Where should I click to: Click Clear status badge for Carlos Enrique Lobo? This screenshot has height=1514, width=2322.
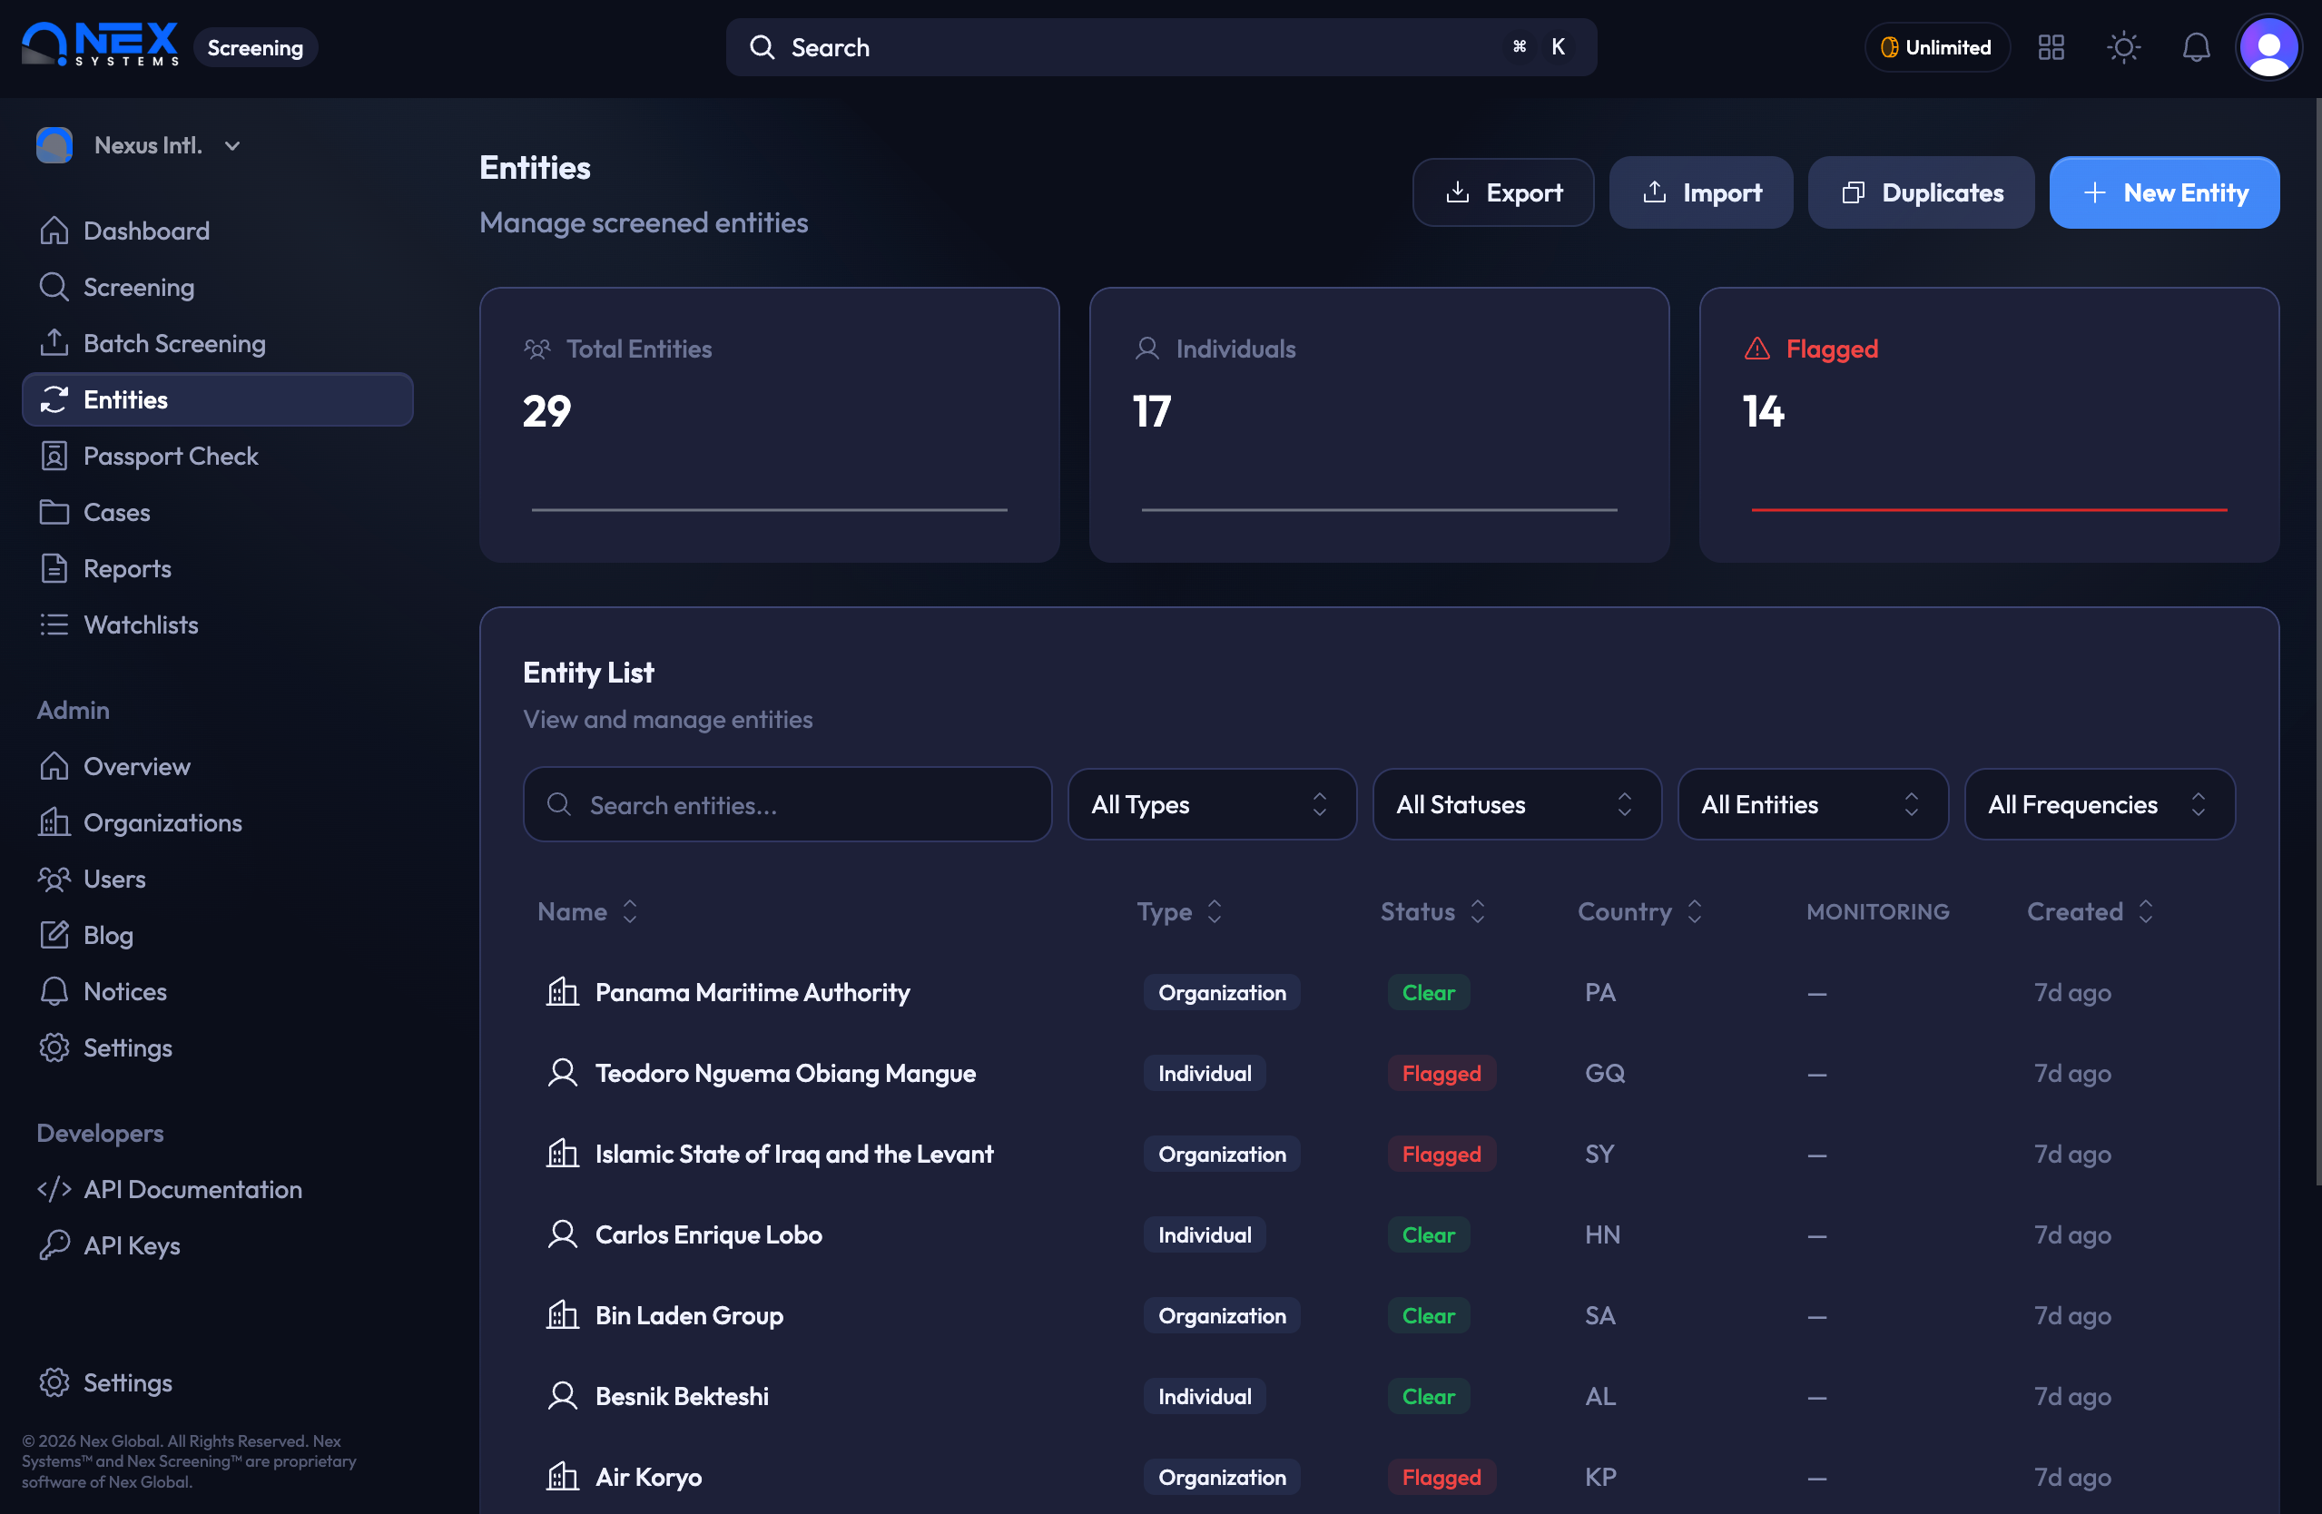[1428, 1235]
